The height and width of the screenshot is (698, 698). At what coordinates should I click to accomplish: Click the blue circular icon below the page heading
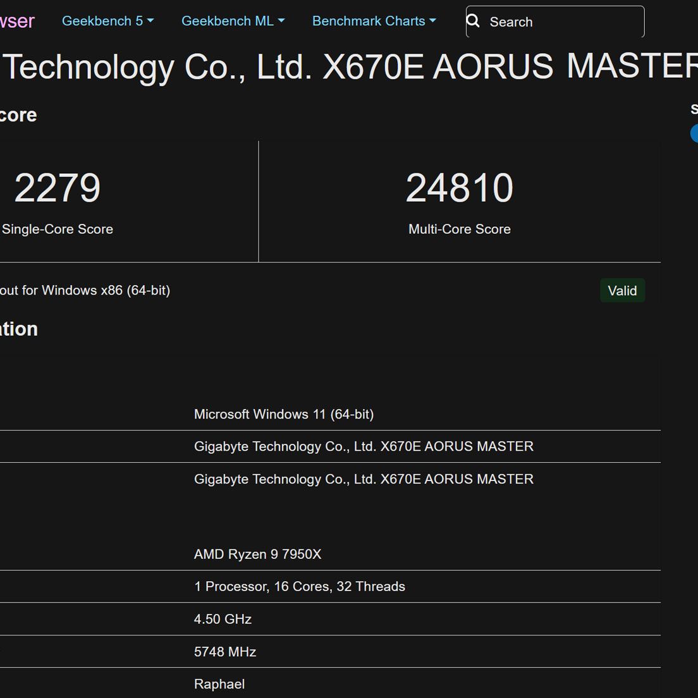pos(694,133)
